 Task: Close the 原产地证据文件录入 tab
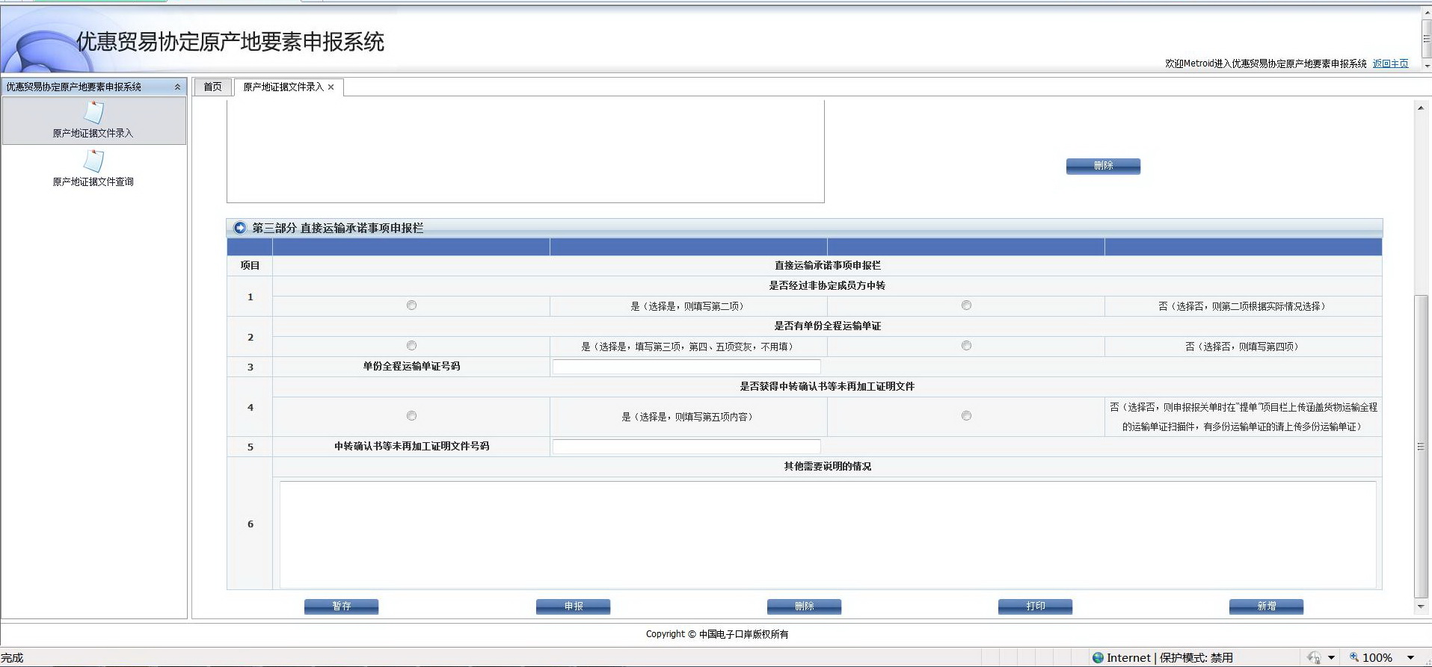pyautogui.click(x=331, y=87)
